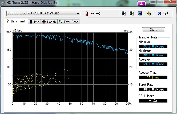
Task: Select the Access Time 11.3 ms value
Action: [153, 77]
